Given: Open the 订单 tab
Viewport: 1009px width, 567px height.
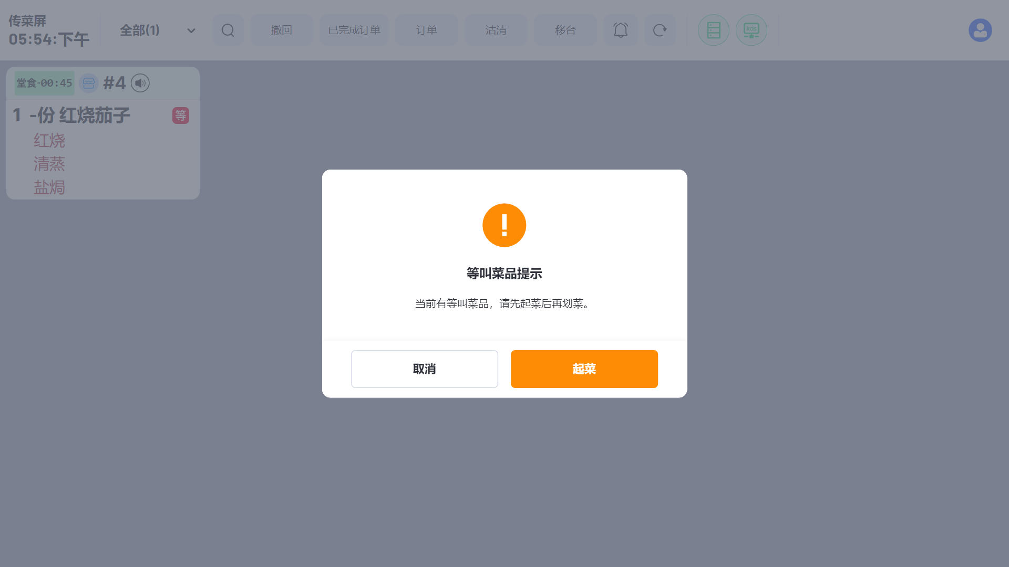Looking at the screenshot, I should point(427,30).
